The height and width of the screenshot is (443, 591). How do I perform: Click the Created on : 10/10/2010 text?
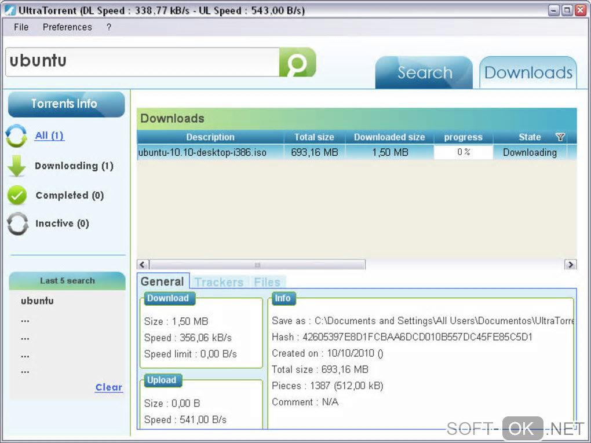click(327, 353)
